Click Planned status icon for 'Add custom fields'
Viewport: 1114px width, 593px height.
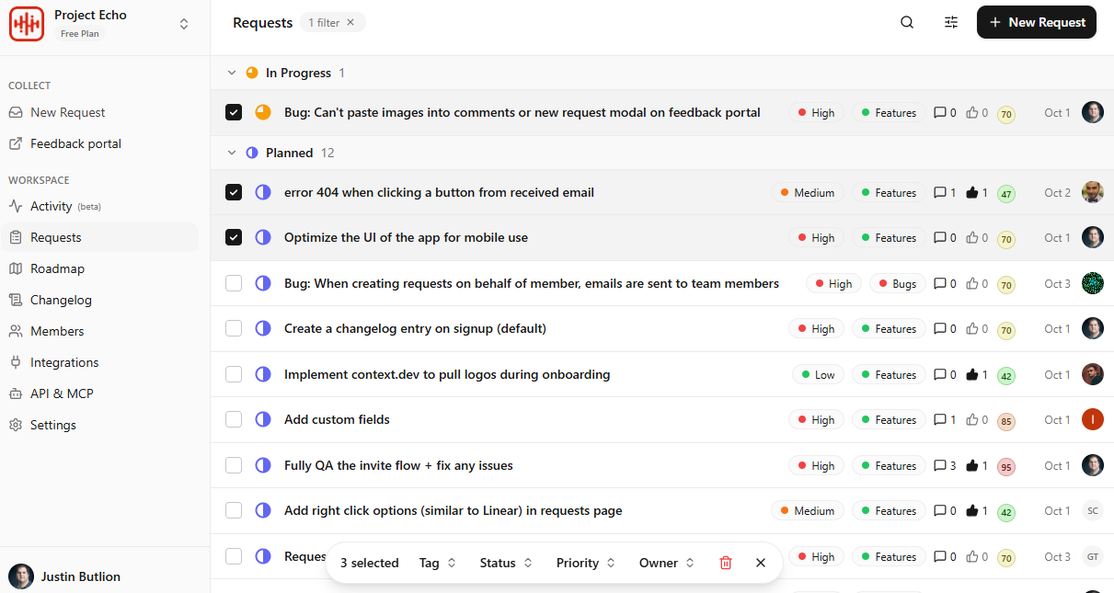pos(263,419)
